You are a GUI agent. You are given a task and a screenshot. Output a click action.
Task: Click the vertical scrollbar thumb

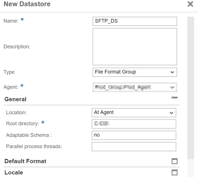pos(191,88)
